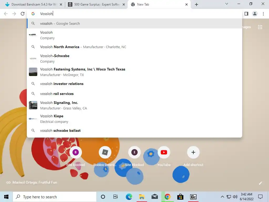Open the E Site Blocked shortcut
Image resolution: width=269 pixels, height=202 pixels.
(134, 152)
